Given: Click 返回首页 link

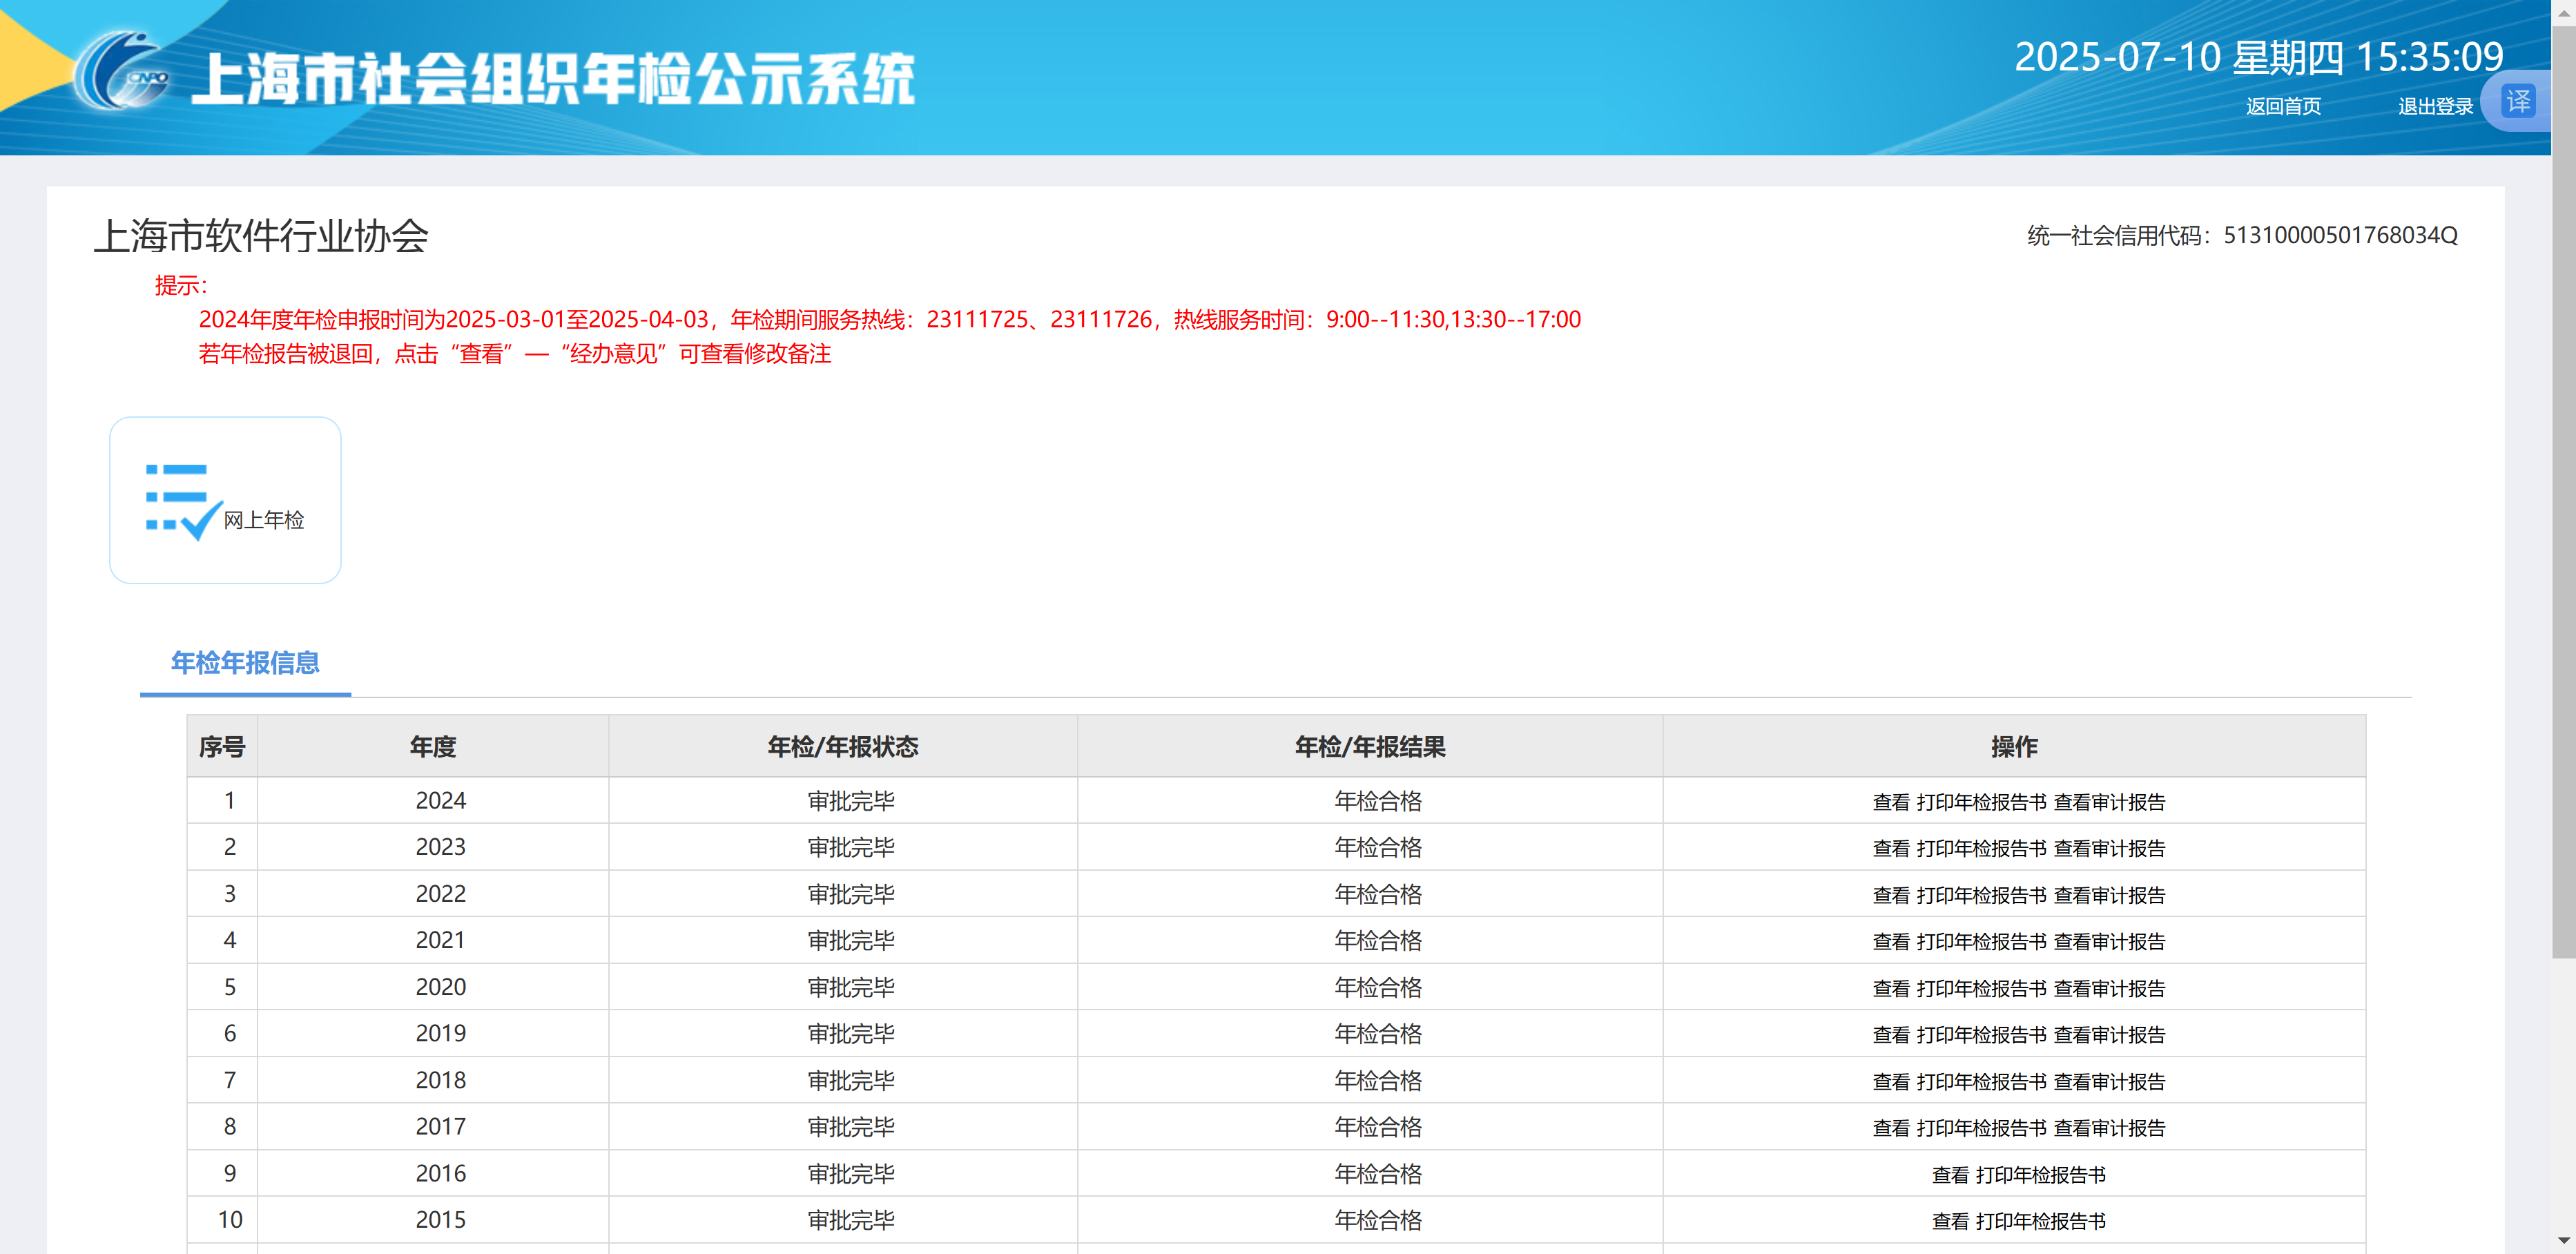Looking at the screenshot, I should point(2283,106).
